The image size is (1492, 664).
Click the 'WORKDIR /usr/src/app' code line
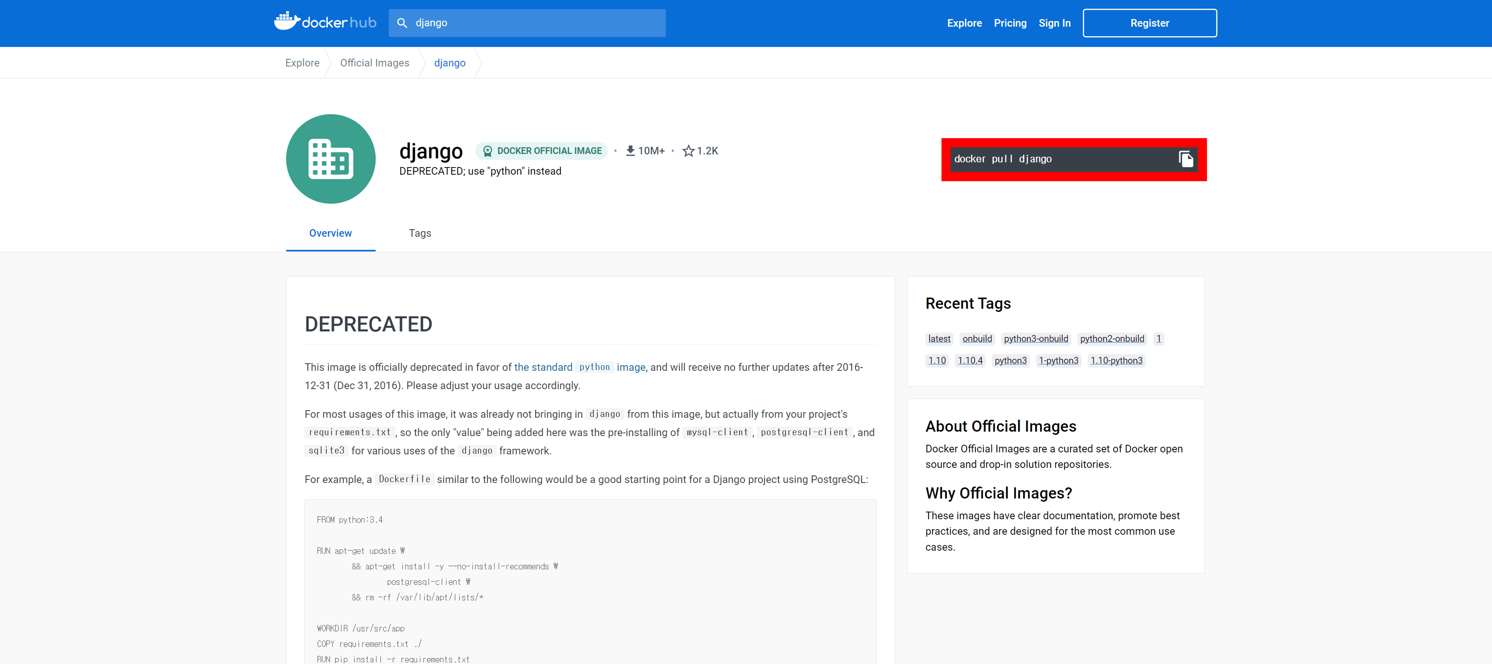pos(361,629)
